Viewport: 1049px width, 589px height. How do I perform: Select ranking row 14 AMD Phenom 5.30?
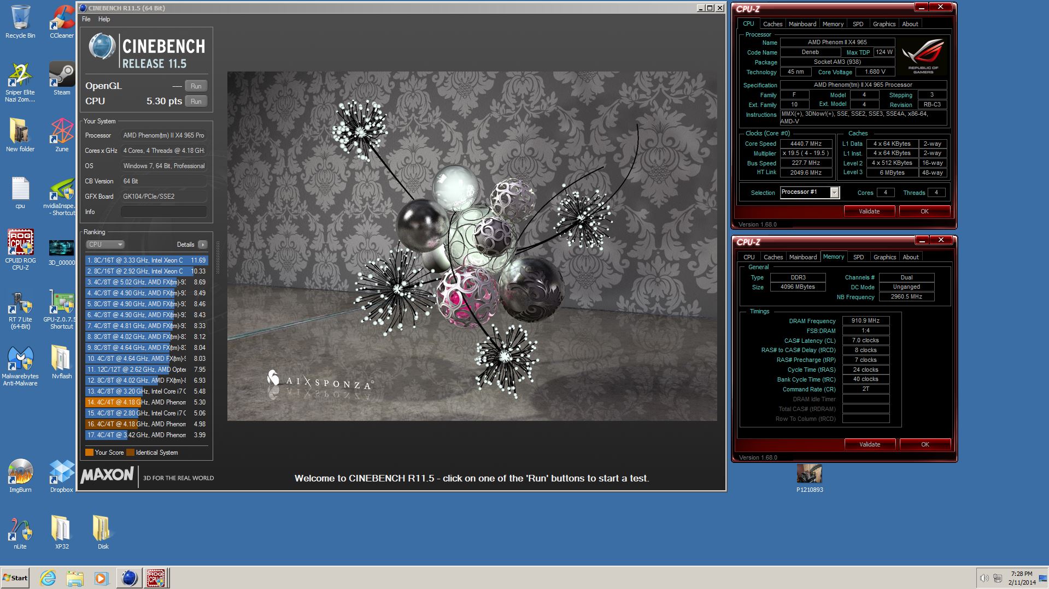point(146,402)
